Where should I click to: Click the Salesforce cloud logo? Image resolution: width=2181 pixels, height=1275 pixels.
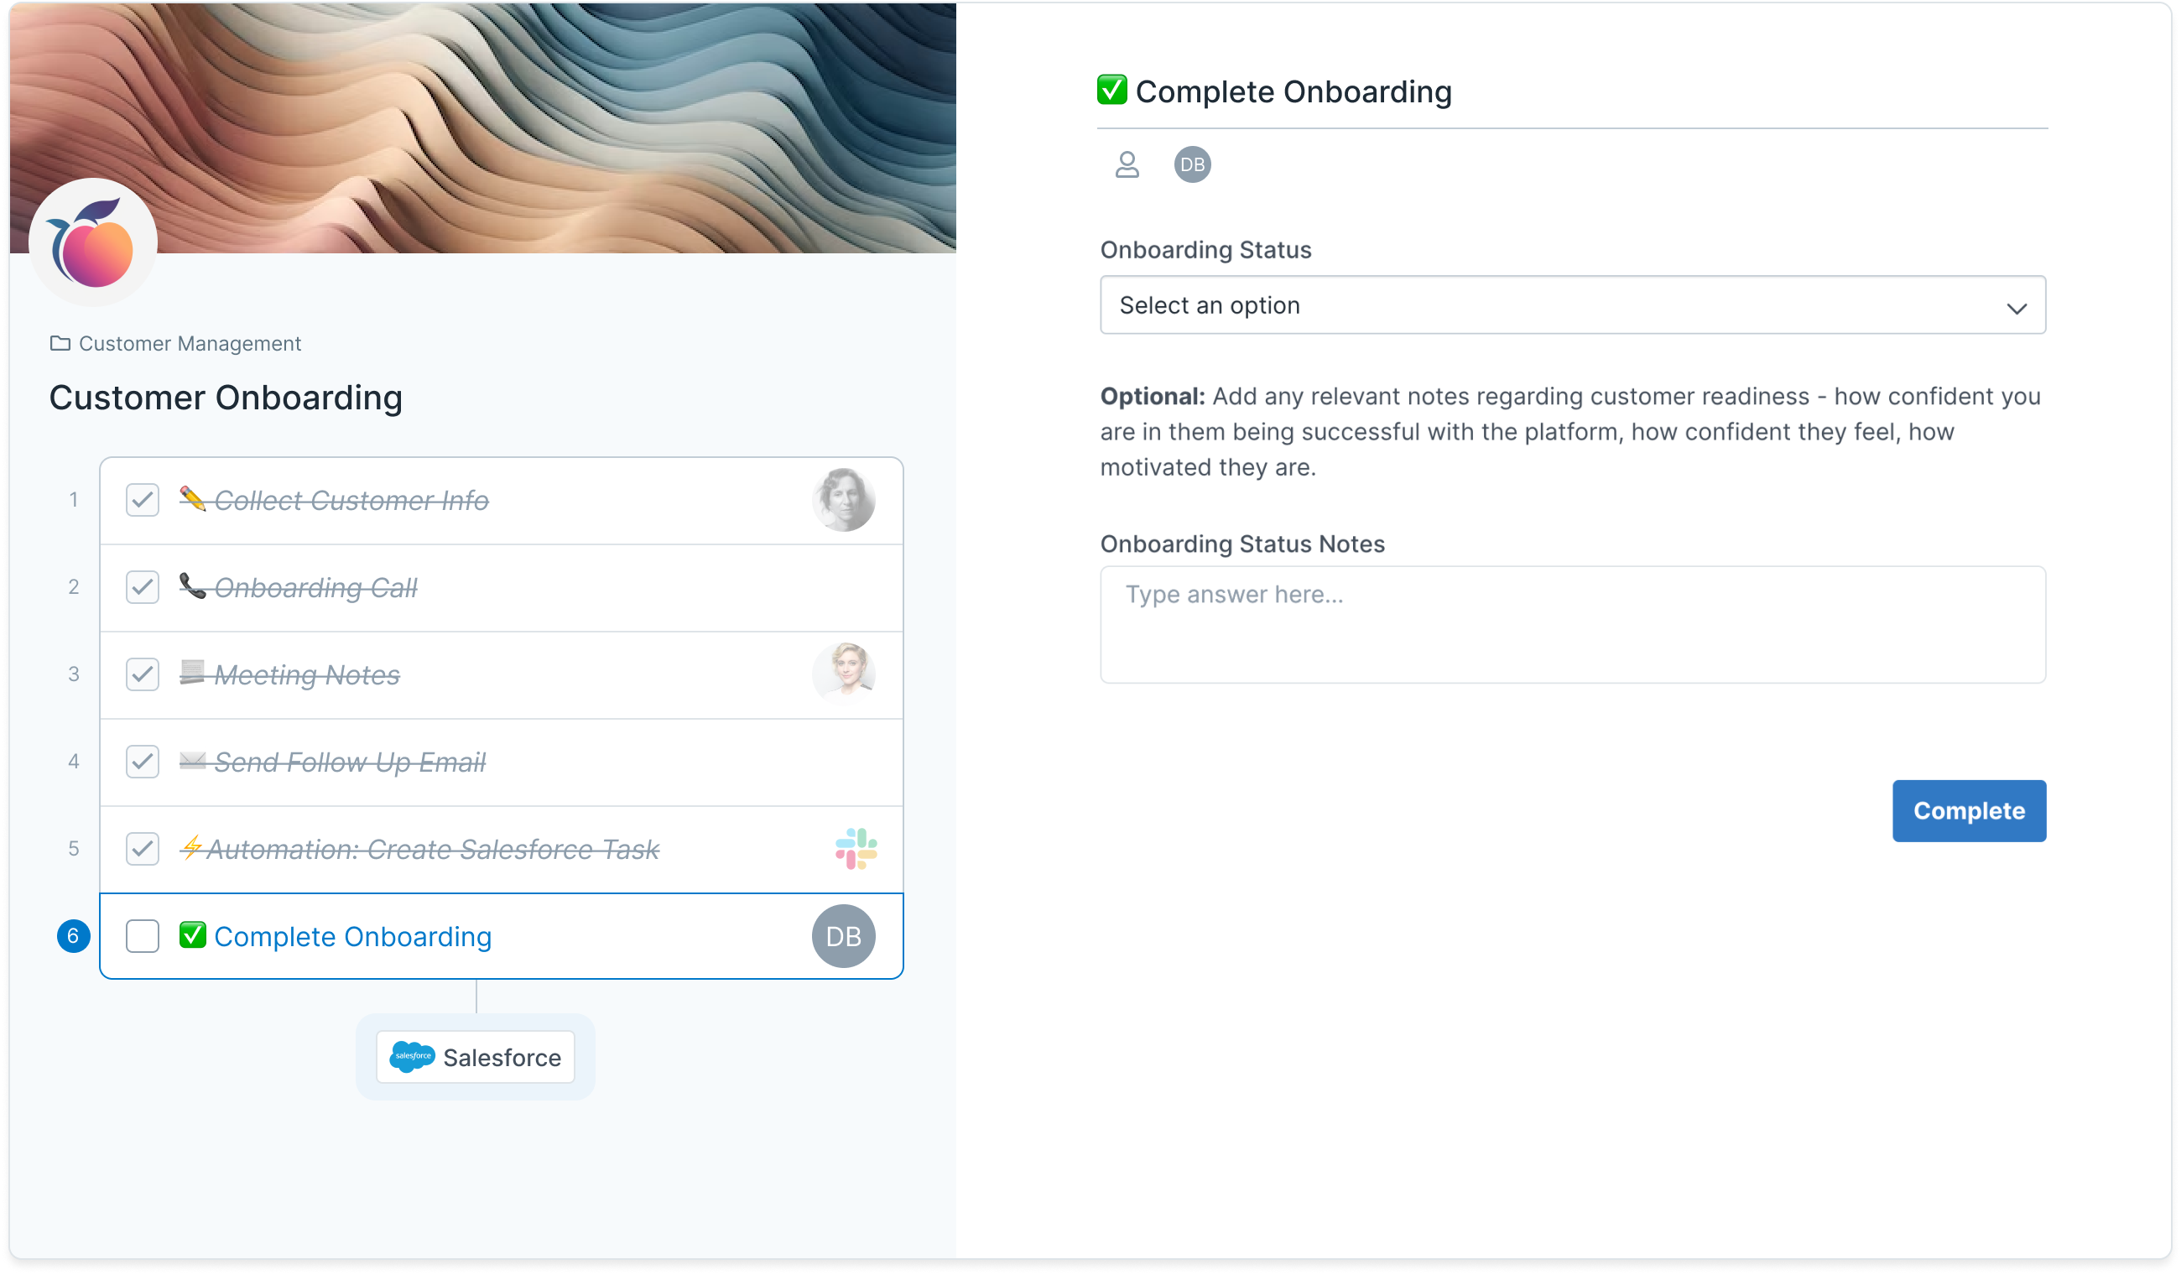tap(412, 1057)
